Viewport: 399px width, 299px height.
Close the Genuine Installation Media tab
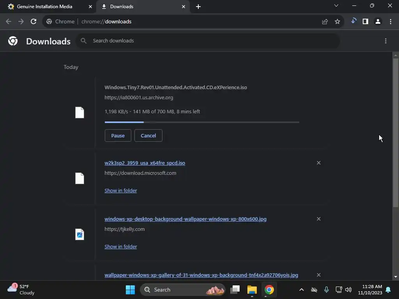point(90,7)
